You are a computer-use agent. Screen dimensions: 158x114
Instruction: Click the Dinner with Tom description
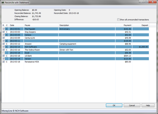pos(66,50)
